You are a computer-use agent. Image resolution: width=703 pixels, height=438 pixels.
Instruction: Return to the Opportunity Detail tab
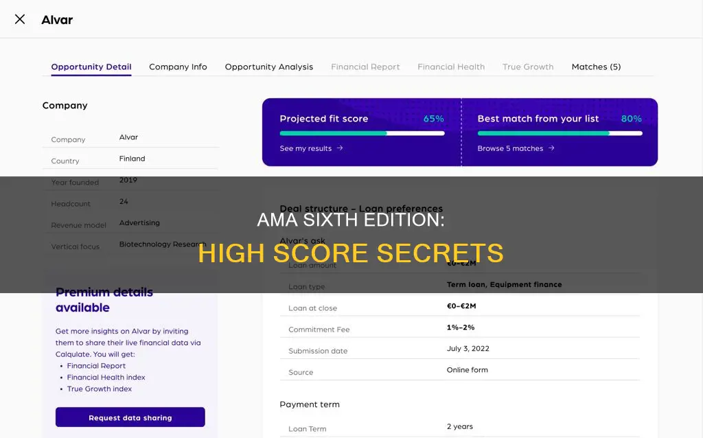(91, 67)
